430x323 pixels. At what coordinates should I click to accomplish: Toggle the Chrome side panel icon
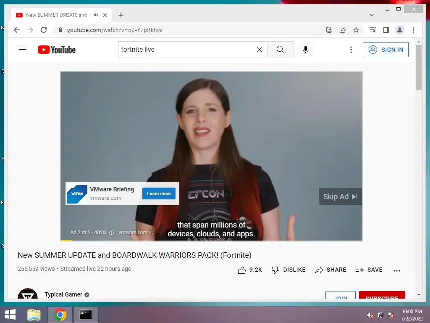(386, 30)
